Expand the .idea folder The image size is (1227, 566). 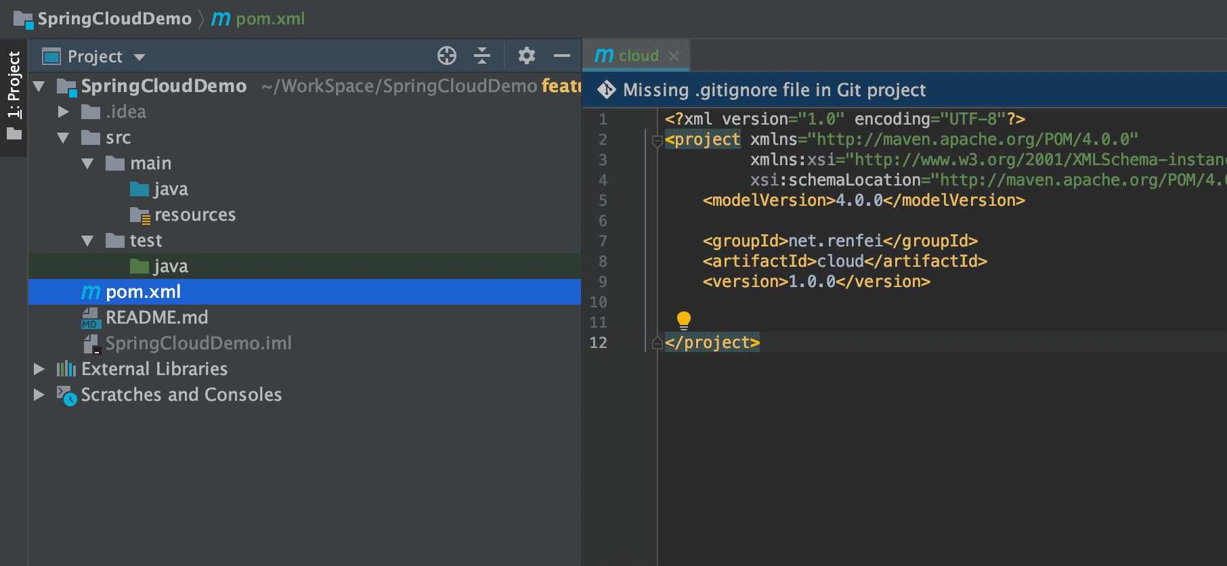64,112
